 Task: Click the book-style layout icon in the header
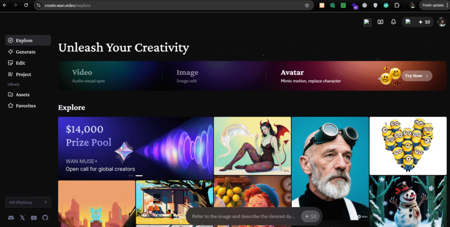coord(381,22)
